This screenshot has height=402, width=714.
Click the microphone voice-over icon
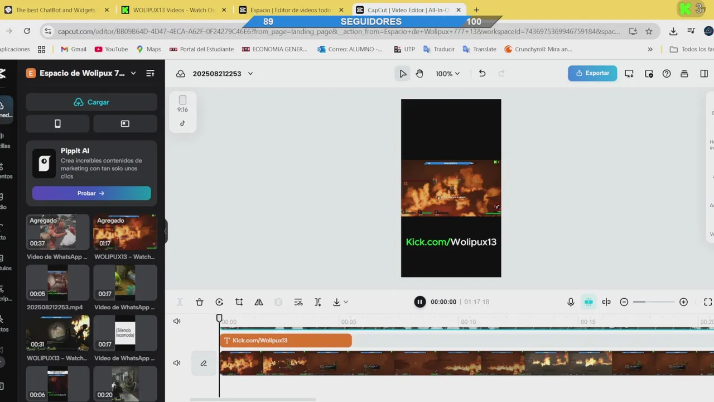pyautogui.click(x=571, y=302)
